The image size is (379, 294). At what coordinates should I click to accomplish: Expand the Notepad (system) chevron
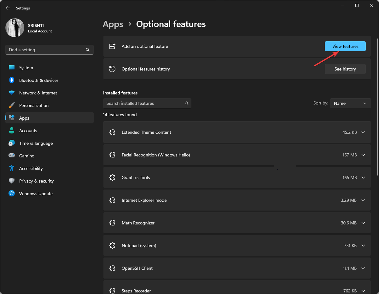tap(363, 246)
